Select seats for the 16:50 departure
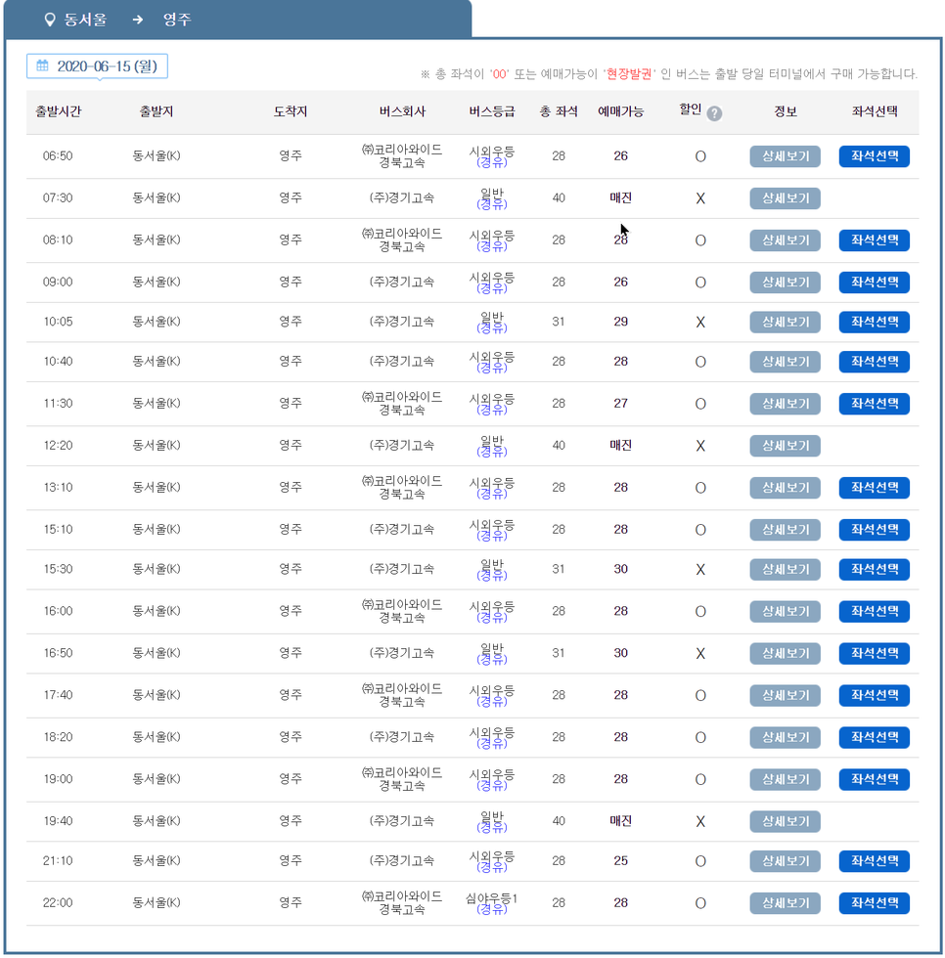 [875, 654]
